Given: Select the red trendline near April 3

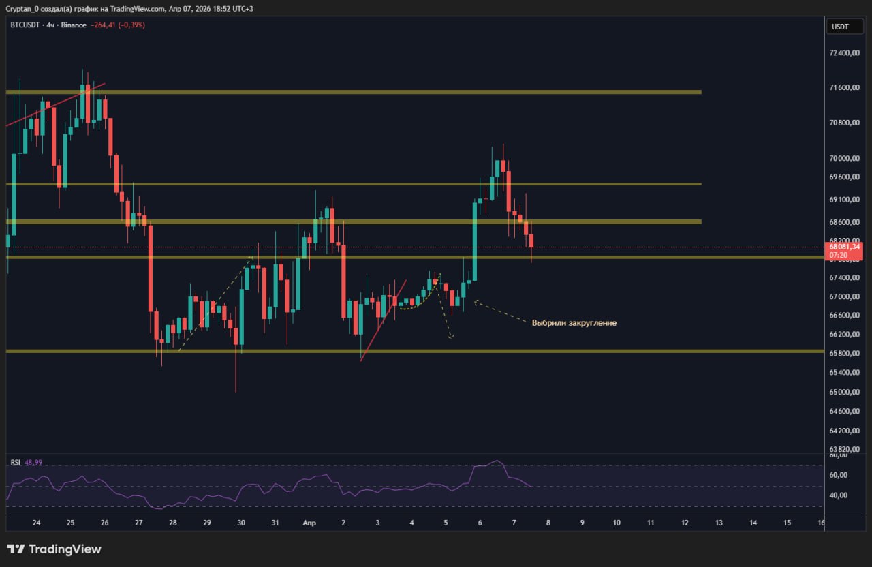Looking at the screenshot, I should click(383, 320).
